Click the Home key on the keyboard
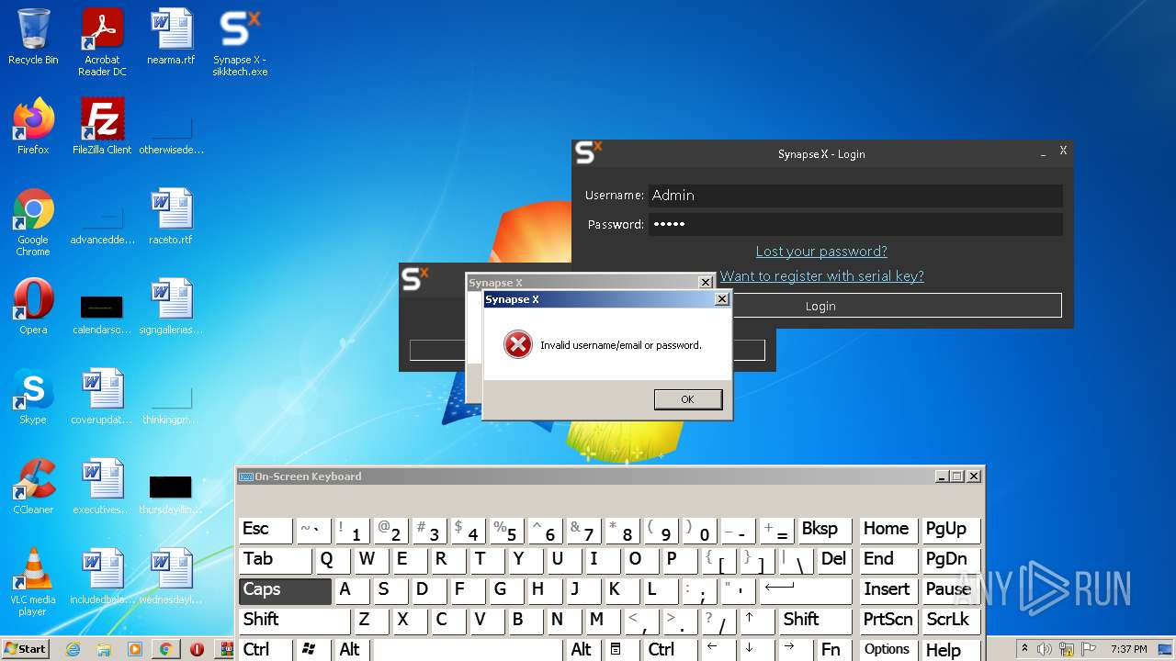Viewport: 1176px width, 661px height. (x=888, y=530)
